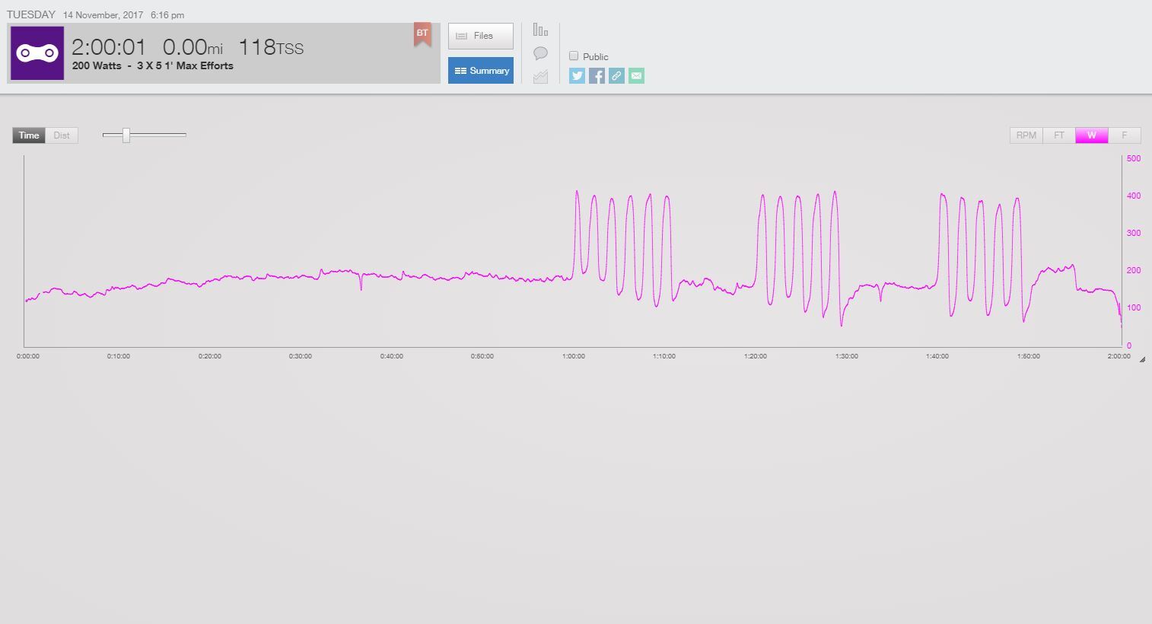
Task: Copy the workout share link icon
Action: (x=616, y=75)
